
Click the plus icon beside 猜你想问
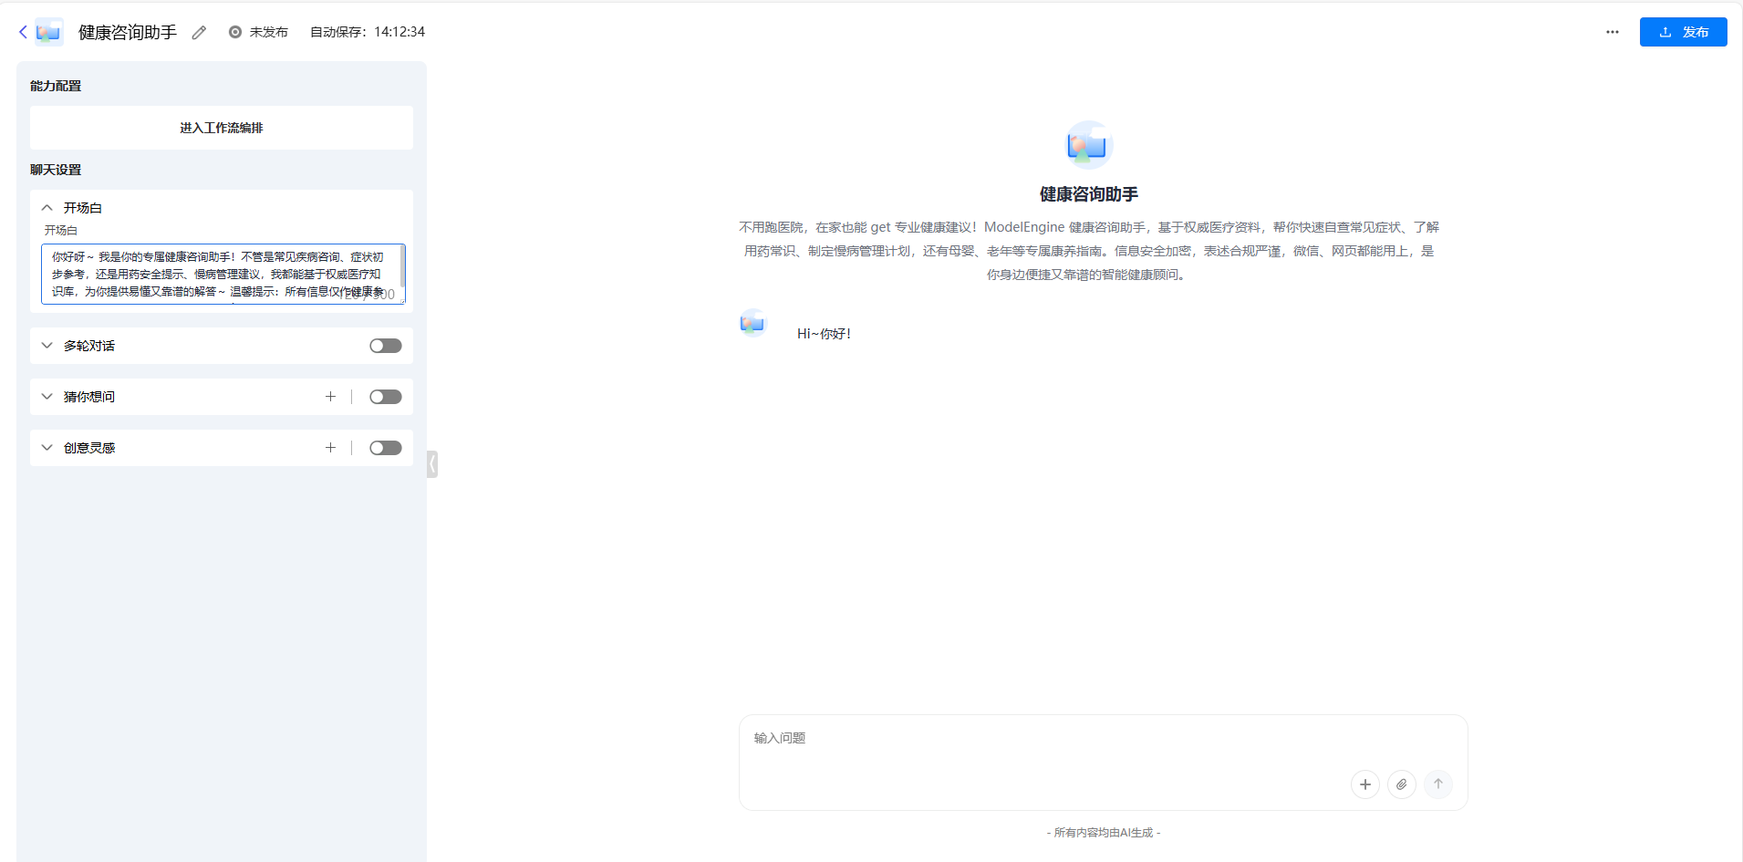click(x=330, y=396)
